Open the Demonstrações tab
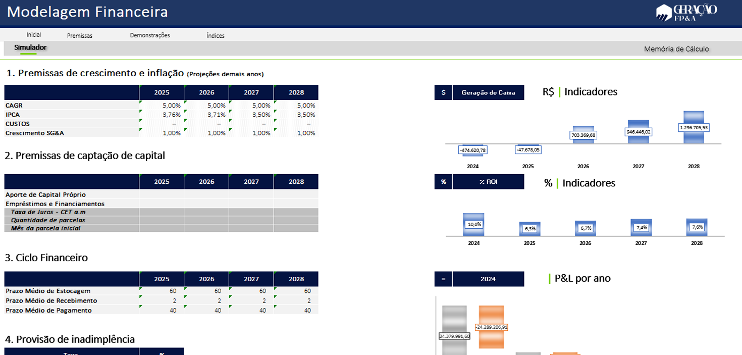742x355 pixels. click(150, 35)
